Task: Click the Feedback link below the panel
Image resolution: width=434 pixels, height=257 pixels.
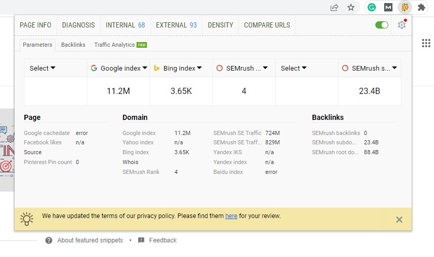Action: [x=162, y=240]
